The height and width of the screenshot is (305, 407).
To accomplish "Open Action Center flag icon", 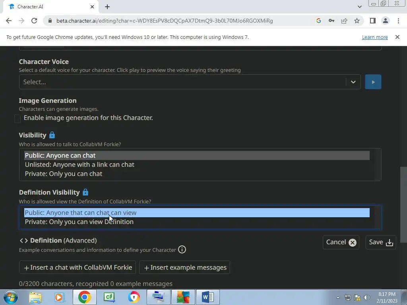I will [x=357, y=298].
